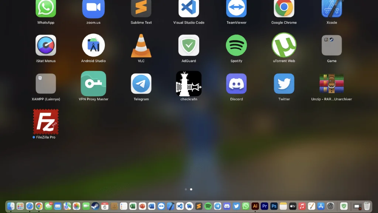The height and width of the screenshot is (213, 378).
Task: Open the App Store in the Dock
Action: (x=321, y=206)
